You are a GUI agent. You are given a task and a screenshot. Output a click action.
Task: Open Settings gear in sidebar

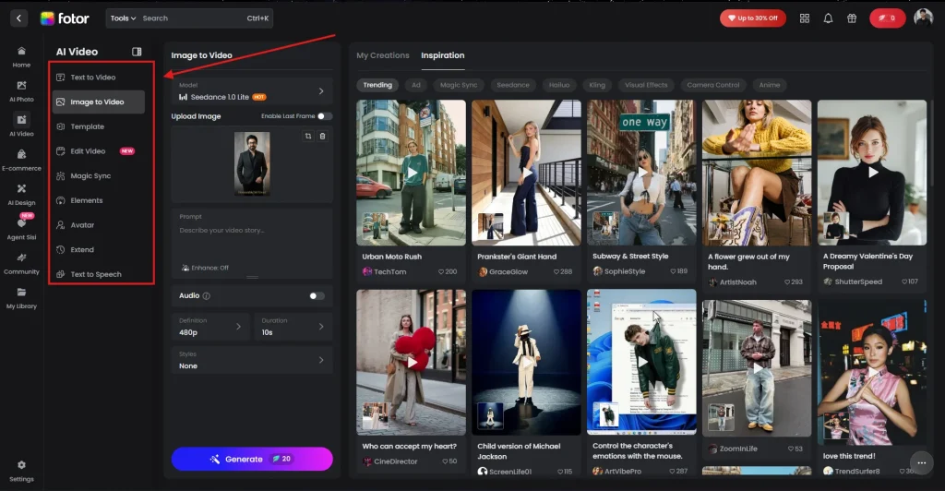(21, 471)
